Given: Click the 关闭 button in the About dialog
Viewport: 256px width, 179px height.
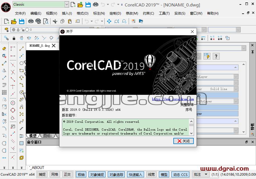Looking at the screenshot, I should (x=183, y=141).
